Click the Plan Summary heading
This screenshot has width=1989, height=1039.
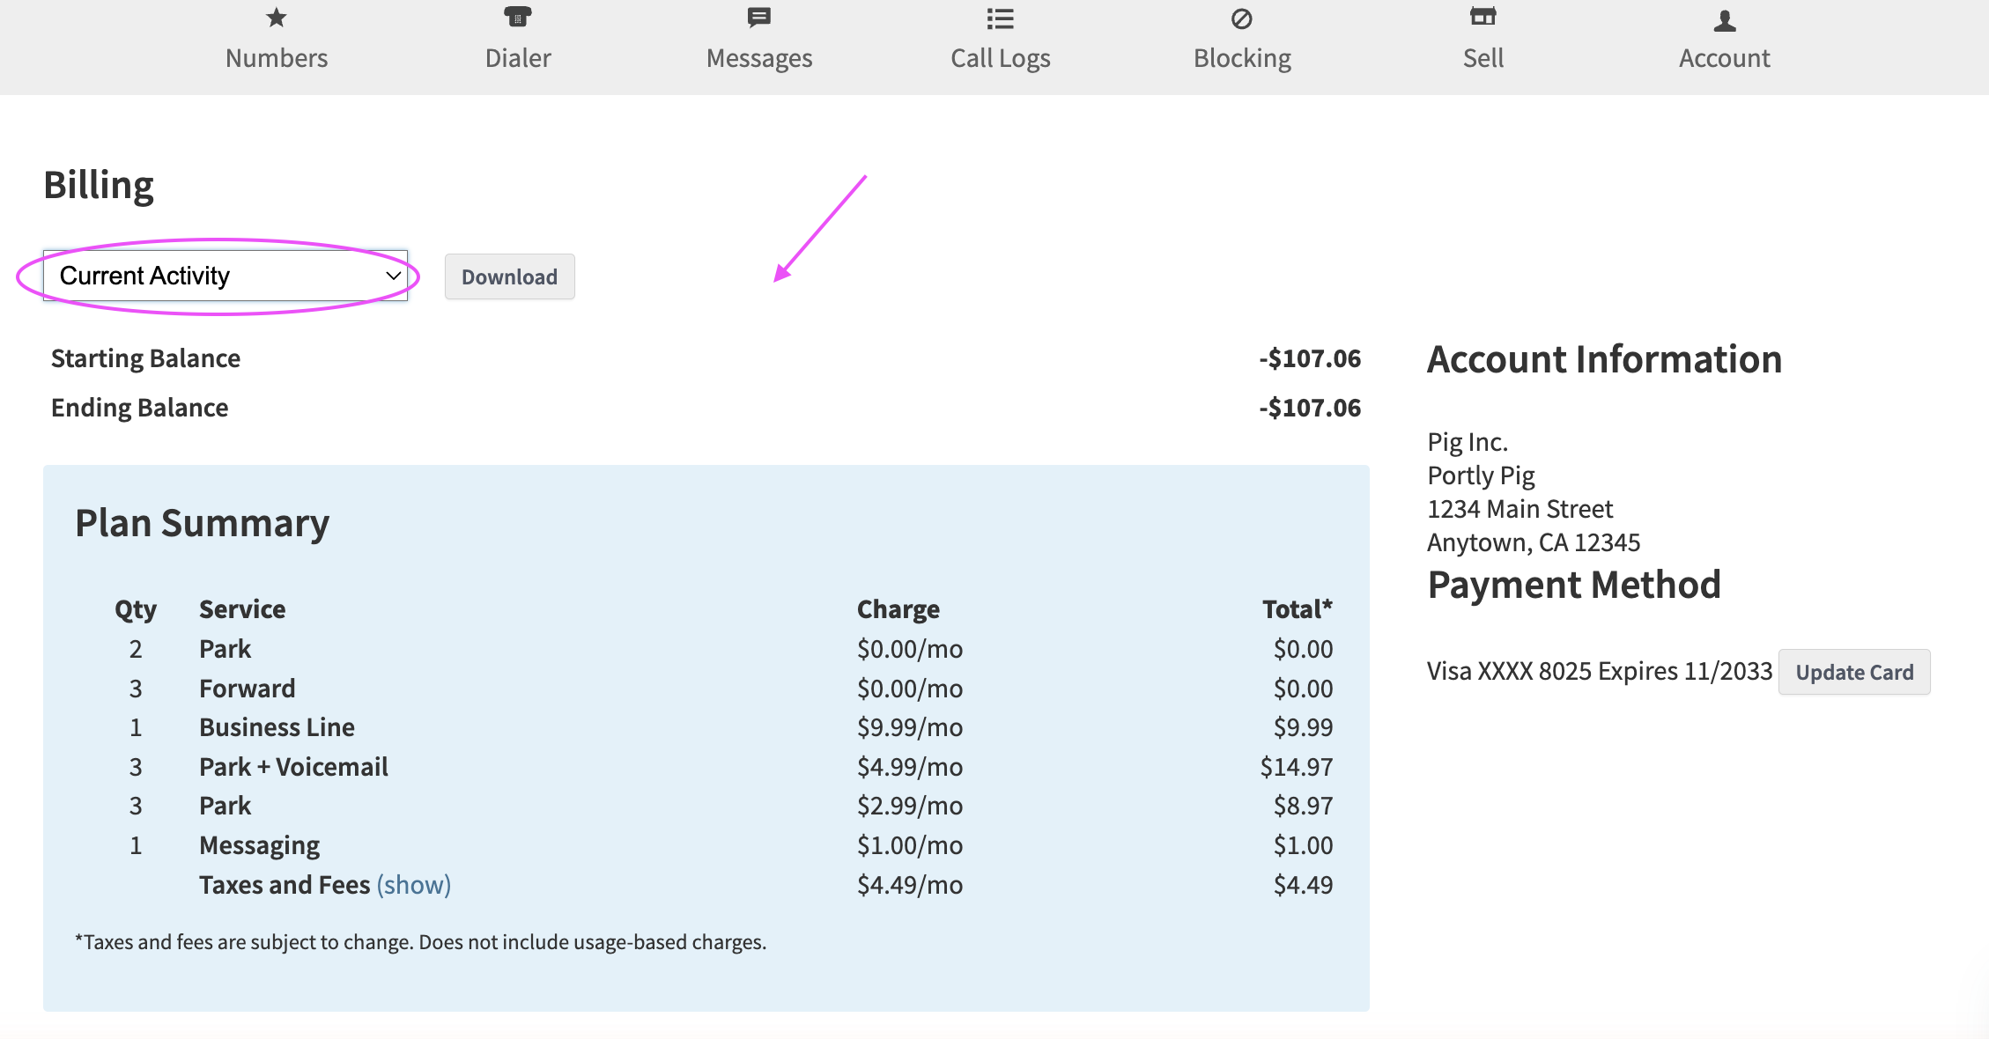coord(203,523)
